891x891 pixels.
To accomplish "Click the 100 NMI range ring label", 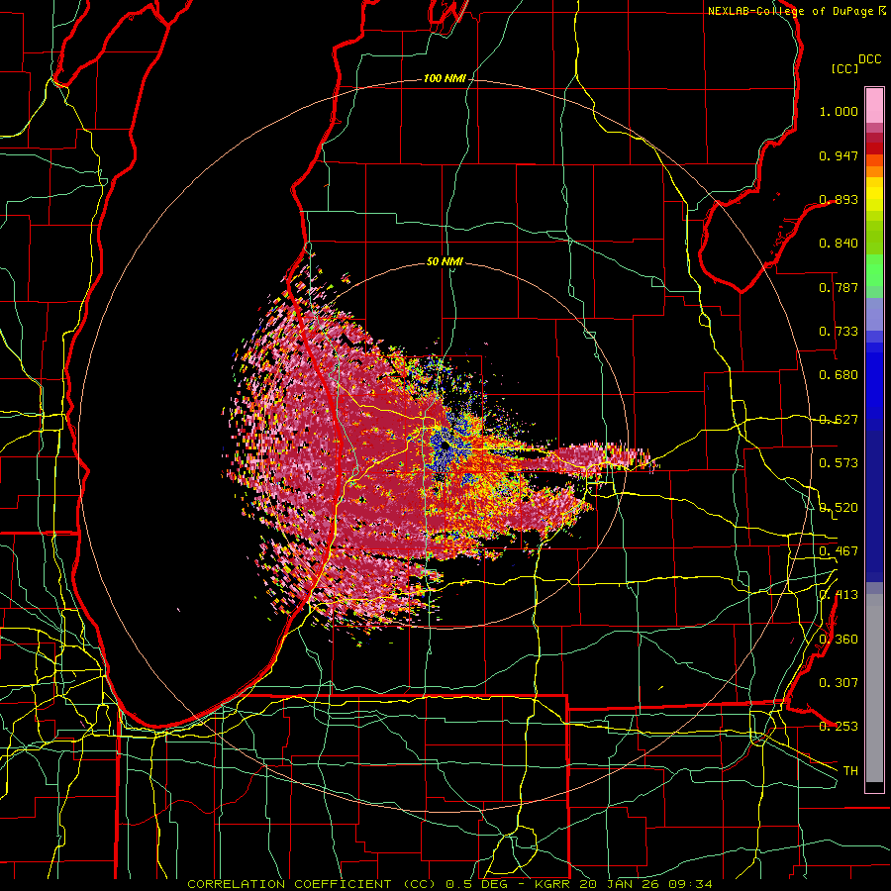I will pyautogui.click(x=445, y=78).
